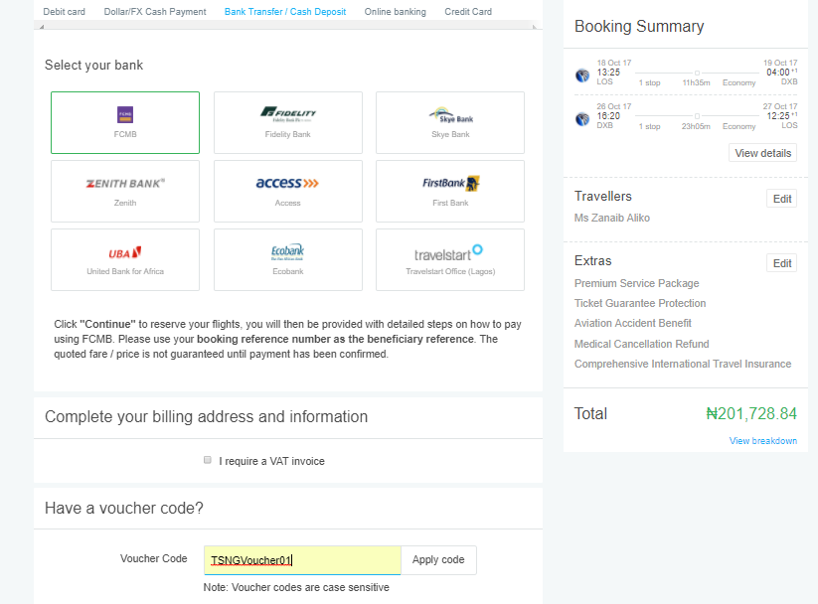Switch to Debit card tab
Viewport: 818px width, 604px height.
click(x=65, y=12)
